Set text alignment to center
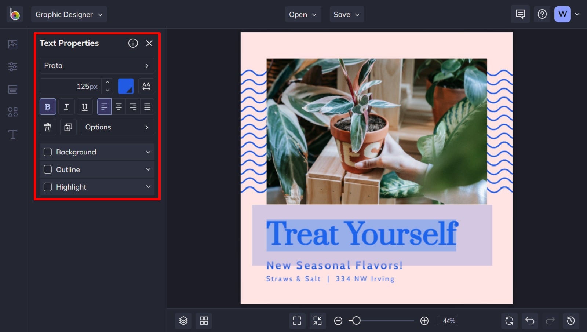 coord(119,107)
